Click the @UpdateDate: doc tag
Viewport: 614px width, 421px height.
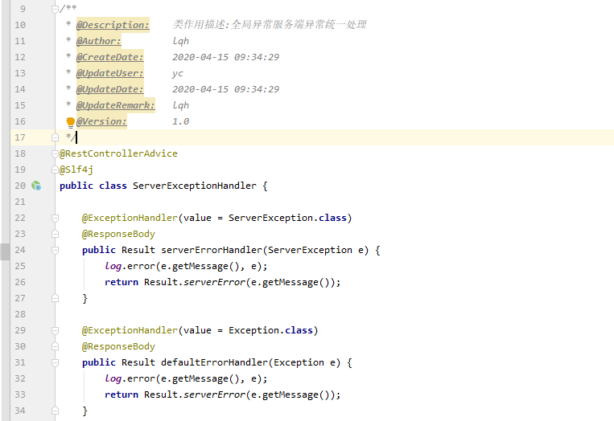tap(110, 89)
